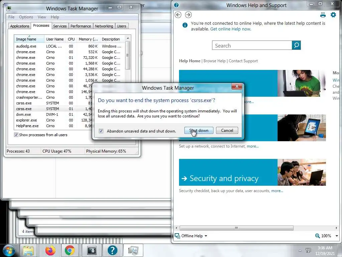Open Google Chrome from the taskbar
Viewport: 342px width, 257px height.
click(70, 250)
